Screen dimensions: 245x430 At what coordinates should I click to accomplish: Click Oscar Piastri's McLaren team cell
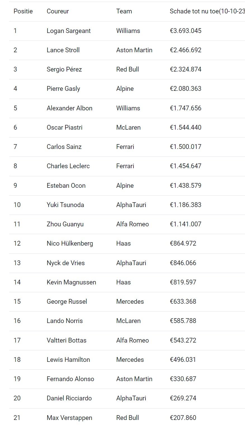128,127
